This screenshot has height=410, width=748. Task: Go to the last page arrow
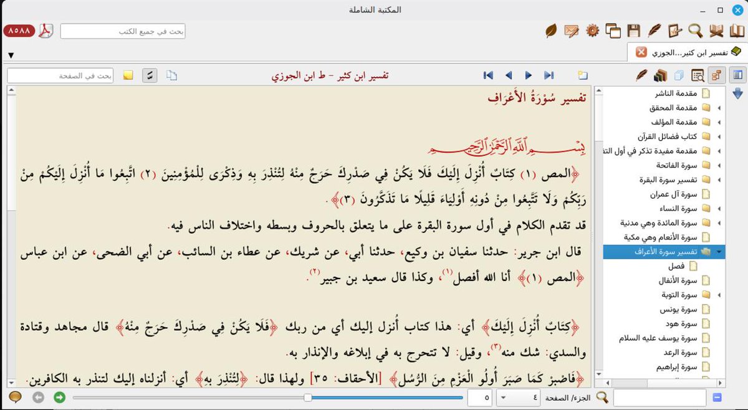pyautogui.click(x=549, y=75)
